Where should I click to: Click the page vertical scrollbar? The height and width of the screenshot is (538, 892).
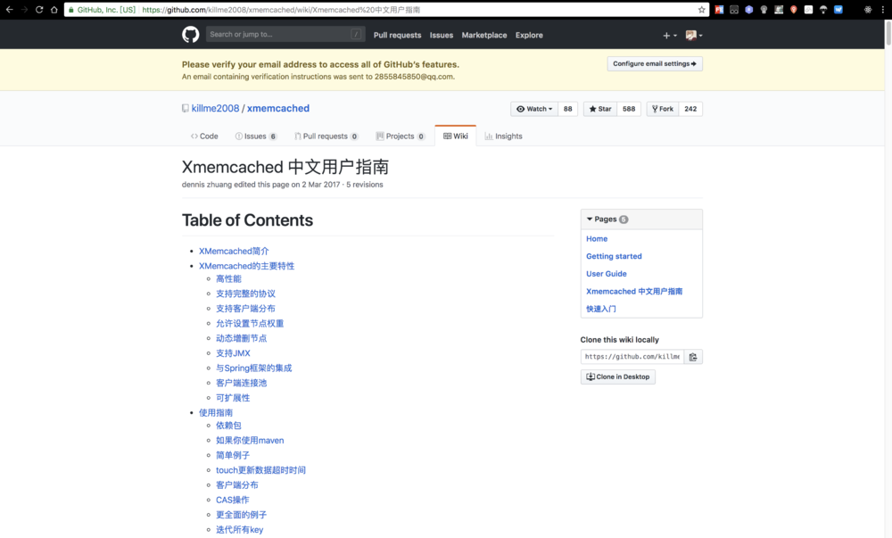[888, 34]
